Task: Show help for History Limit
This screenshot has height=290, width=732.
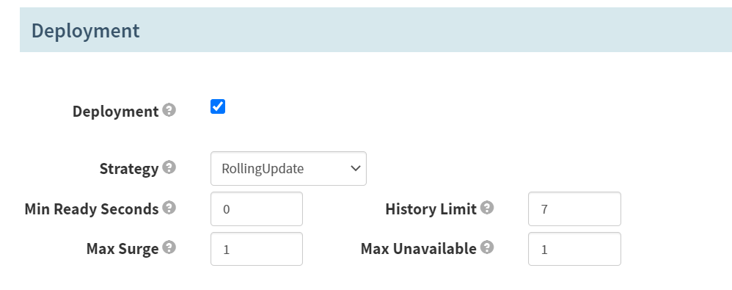Action: (x=487, y=207)
